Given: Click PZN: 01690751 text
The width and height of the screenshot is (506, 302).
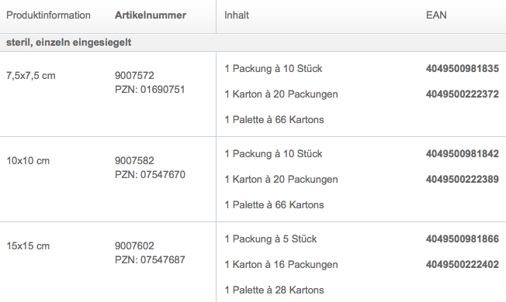Looking at the screenshot, I should pyautogui.click(x=150, y=89).
